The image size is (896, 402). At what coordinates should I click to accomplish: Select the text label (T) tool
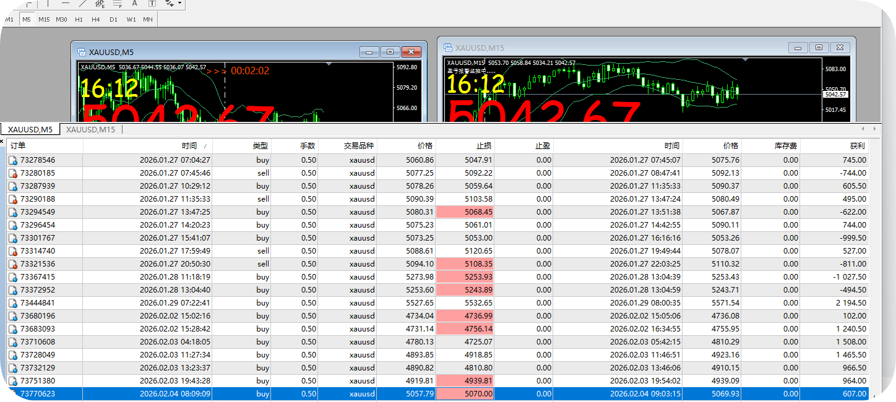click(x=152, y=4)
